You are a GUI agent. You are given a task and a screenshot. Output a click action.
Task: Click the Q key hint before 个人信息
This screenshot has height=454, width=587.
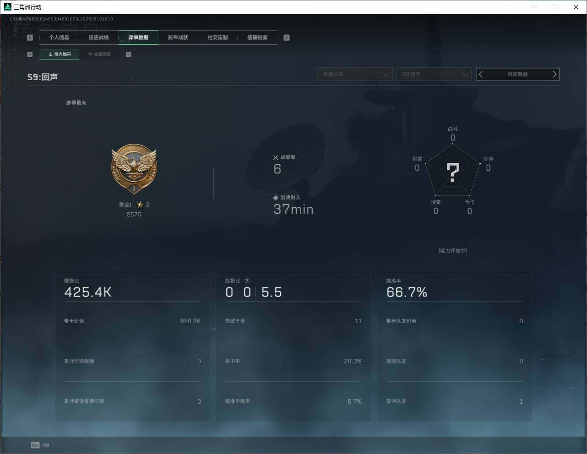click(x=30, y=38)
